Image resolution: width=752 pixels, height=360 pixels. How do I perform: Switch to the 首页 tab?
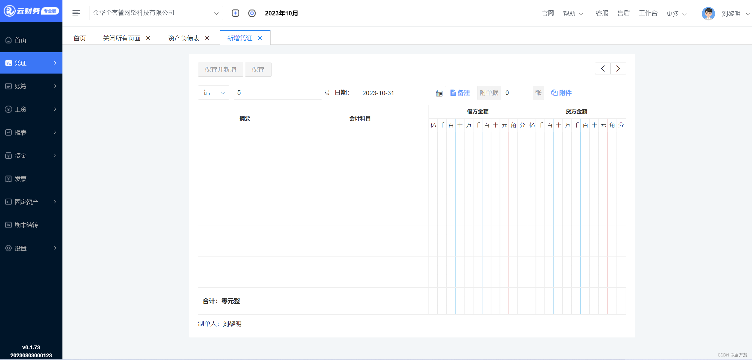point(79,38)
